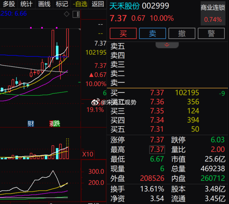Click 量比 value 2.00
229x204 pixels.
click(218, 150)
